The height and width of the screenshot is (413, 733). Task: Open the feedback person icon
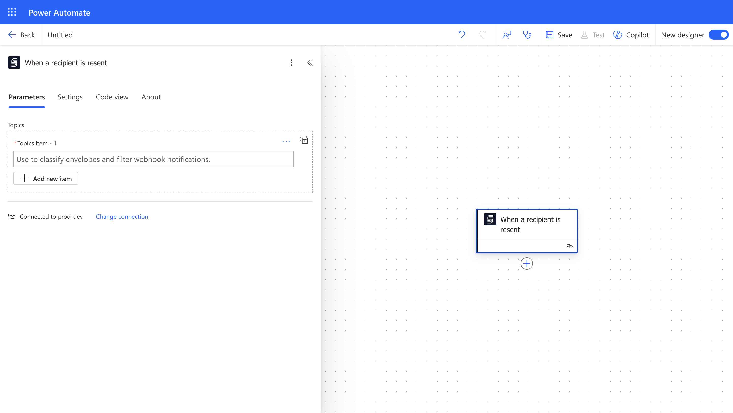(507, 35)
